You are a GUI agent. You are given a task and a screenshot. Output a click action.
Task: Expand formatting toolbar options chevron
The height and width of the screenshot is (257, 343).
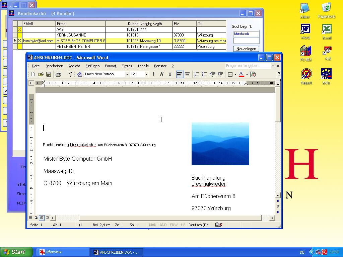tap(279, 74)
